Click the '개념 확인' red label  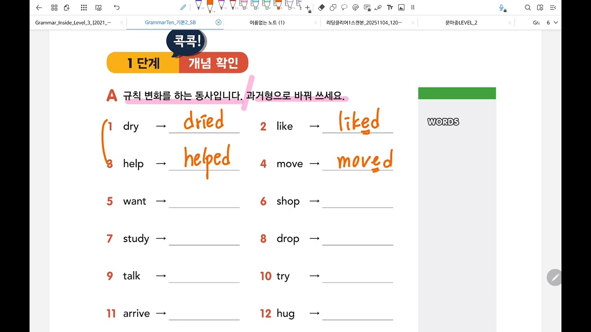click(x=213, y=63)
